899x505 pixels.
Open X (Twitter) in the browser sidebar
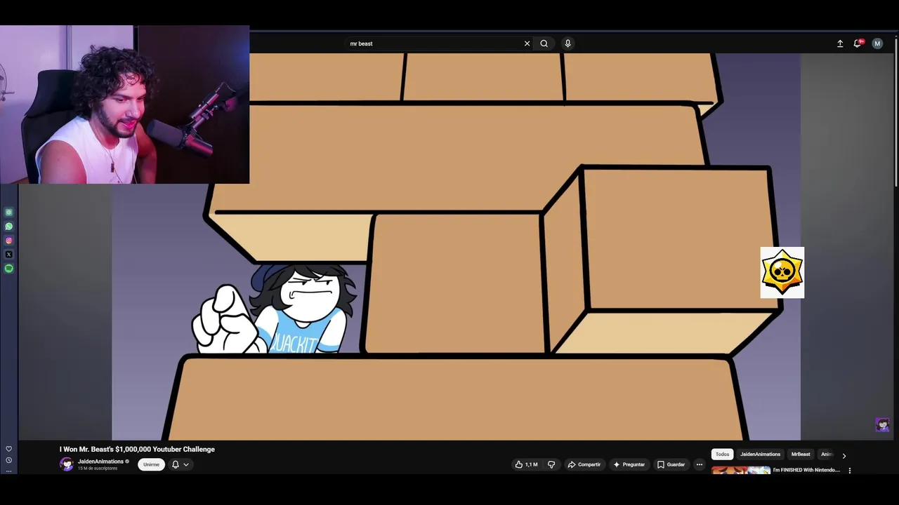click(x=9, y=255)
